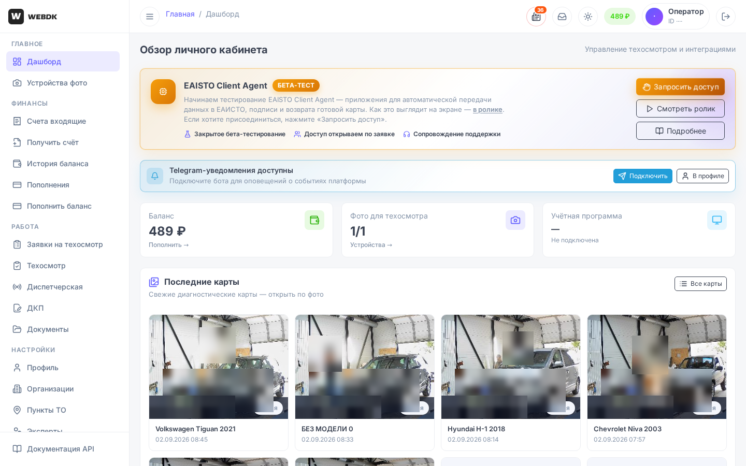Click the БЕТА-ТЕСТ badge
Screen dimensions: 746x466
click(x=296, y=85)
